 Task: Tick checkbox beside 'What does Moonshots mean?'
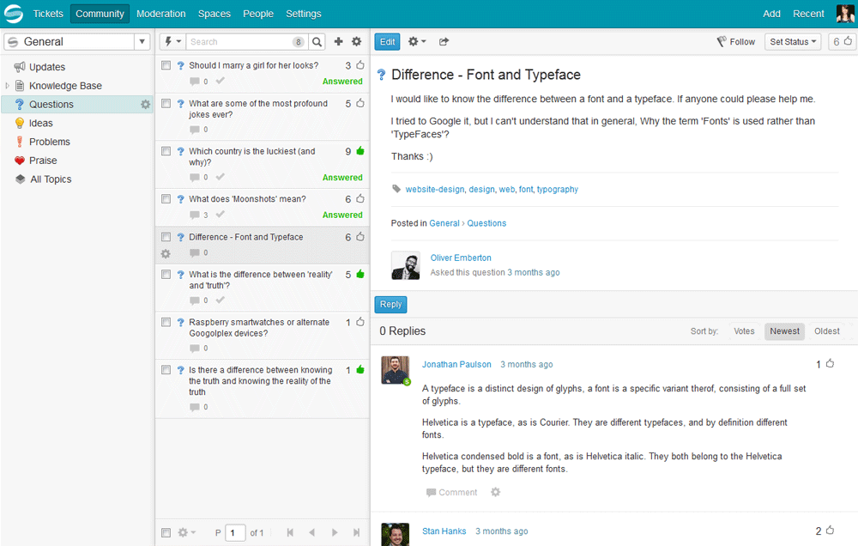pos(166,199)
